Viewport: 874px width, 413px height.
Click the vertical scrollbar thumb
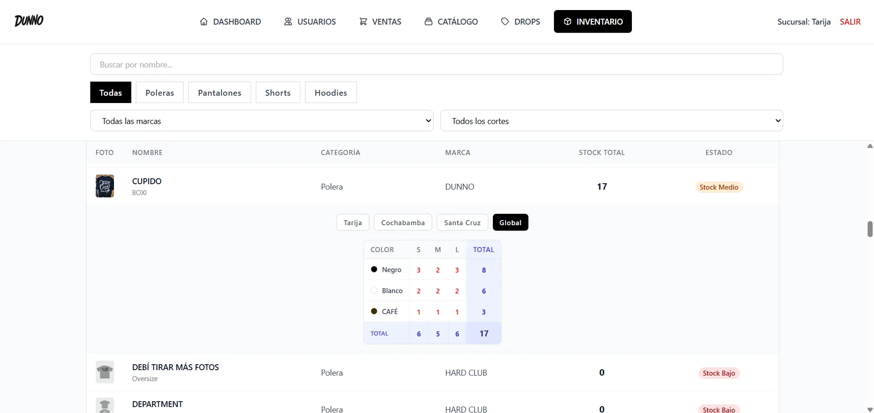coord(870,229)
